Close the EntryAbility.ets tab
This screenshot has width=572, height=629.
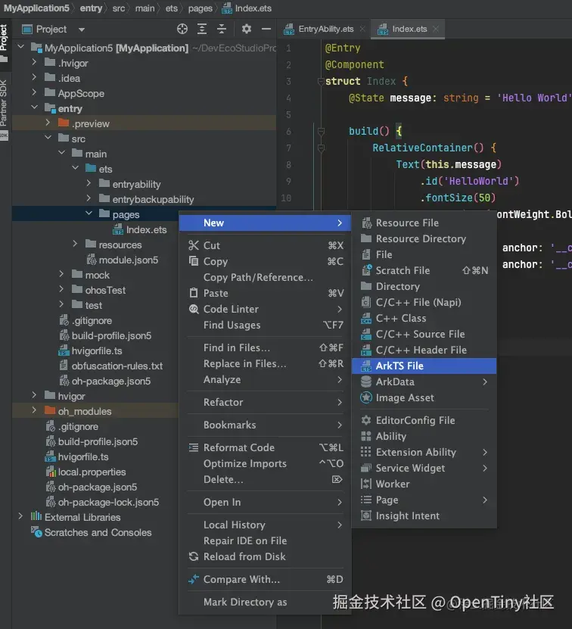pyautogui.click(x=362, y=29)
